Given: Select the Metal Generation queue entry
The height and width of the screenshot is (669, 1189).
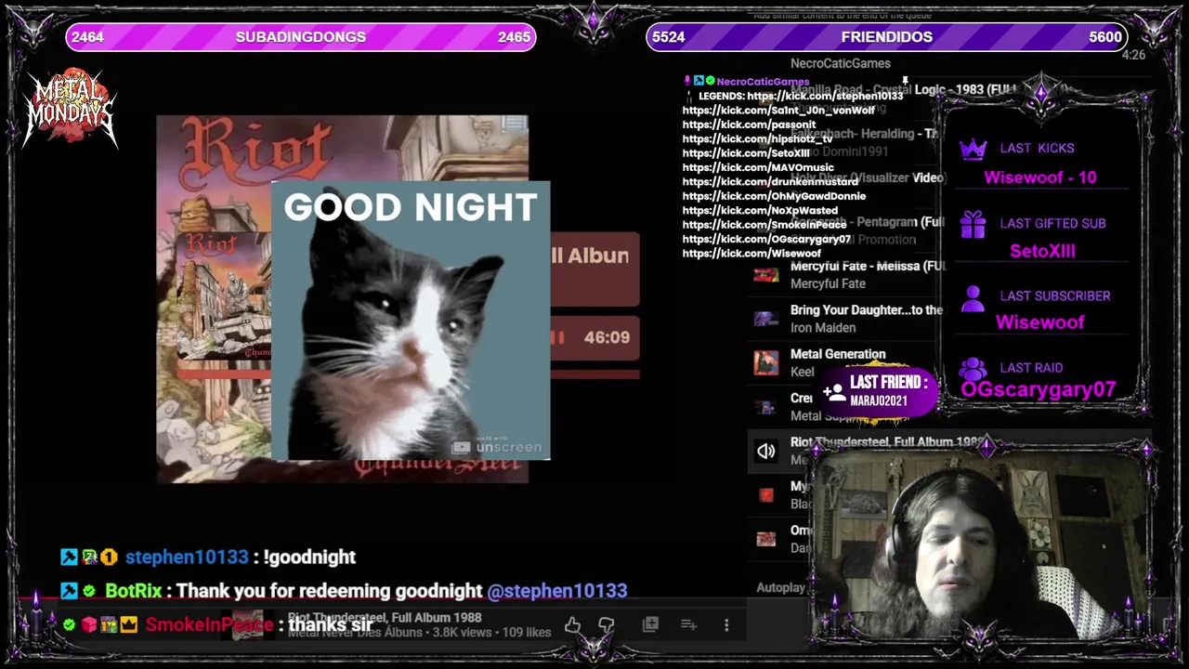Looking at the screenshot, I should [x=843, y=362].
